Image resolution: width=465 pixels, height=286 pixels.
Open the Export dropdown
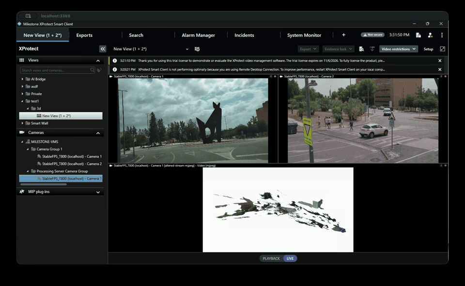[x=308, y=49]
